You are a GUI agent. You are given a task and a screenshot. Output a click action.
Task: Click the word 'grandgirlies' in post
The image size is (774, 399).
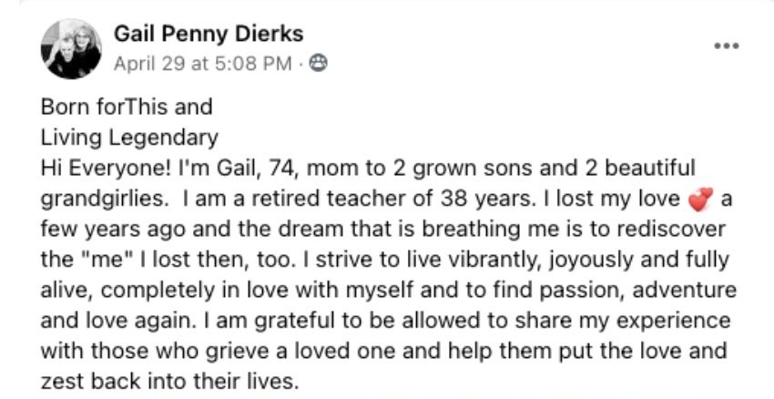(105, 199)
